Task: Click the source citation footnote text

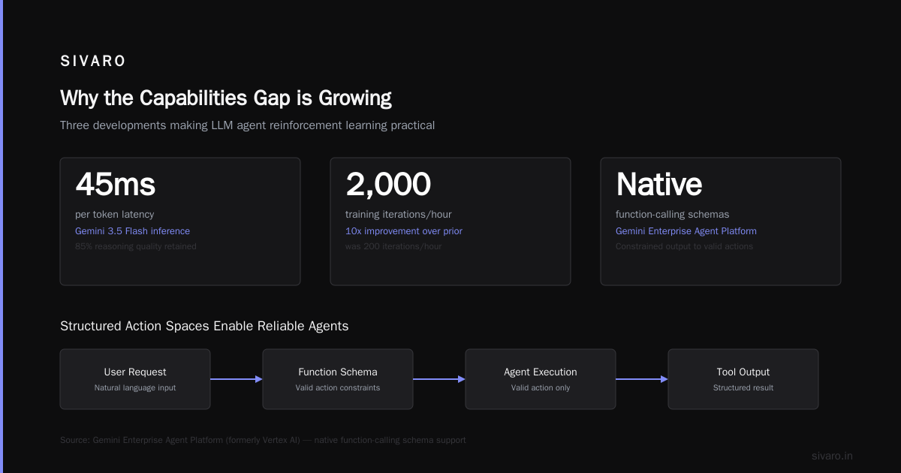Action: coord(263,440)
